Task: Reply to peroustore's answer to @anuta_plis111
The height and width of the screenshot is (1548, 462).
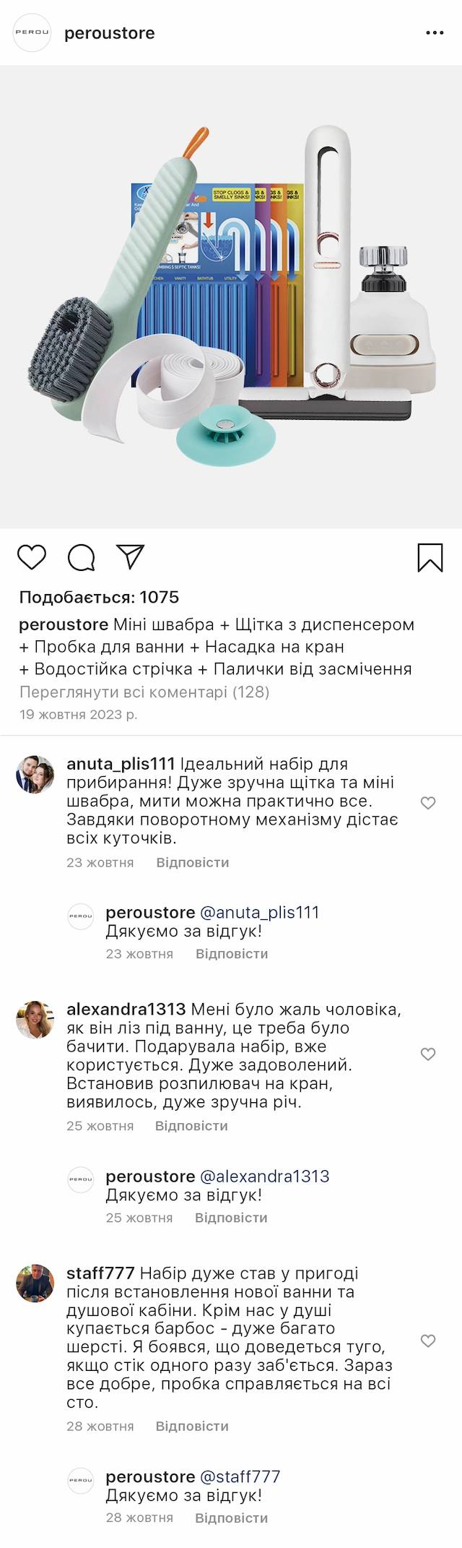Action: click(232, 953)
